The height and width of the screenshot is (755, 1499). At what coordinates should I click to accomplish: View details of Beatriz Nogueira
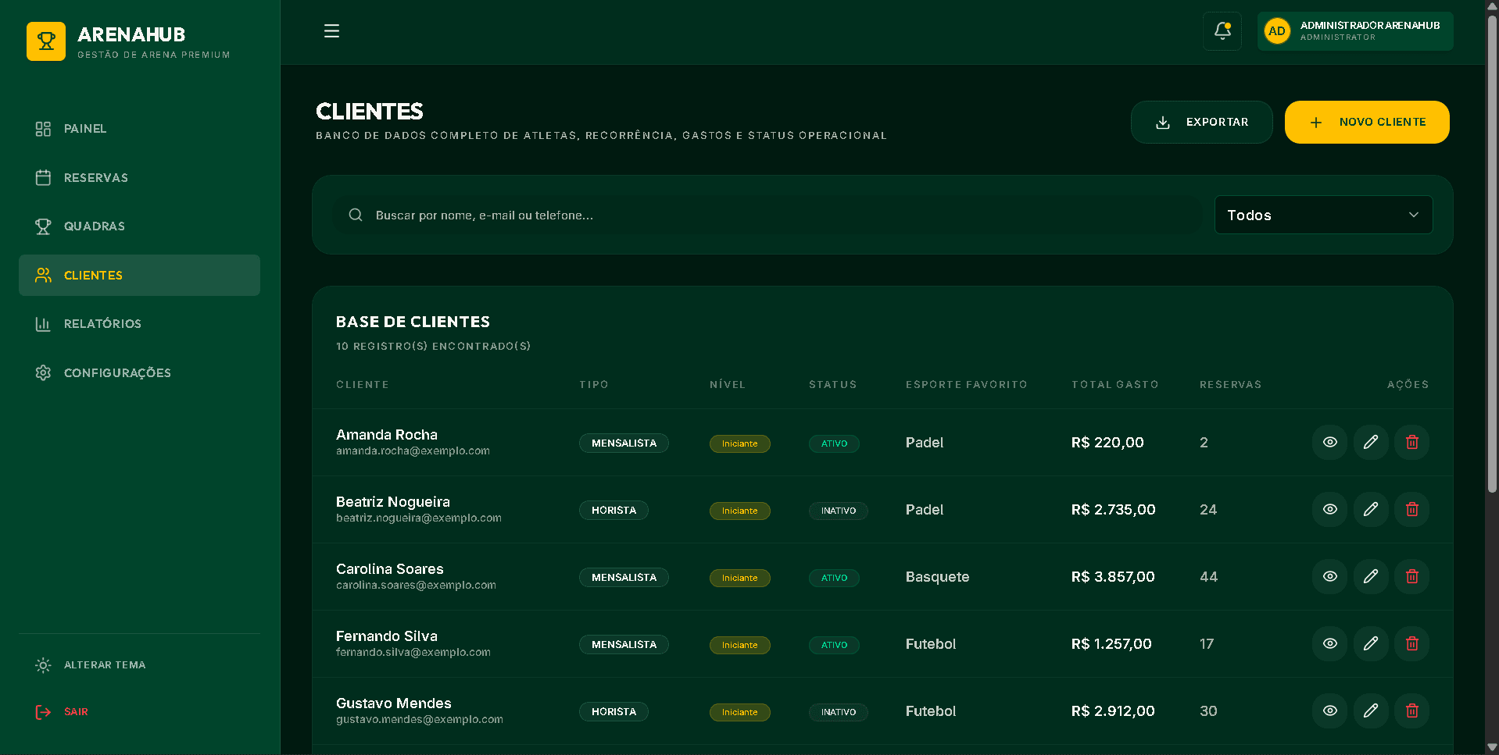1329,510
